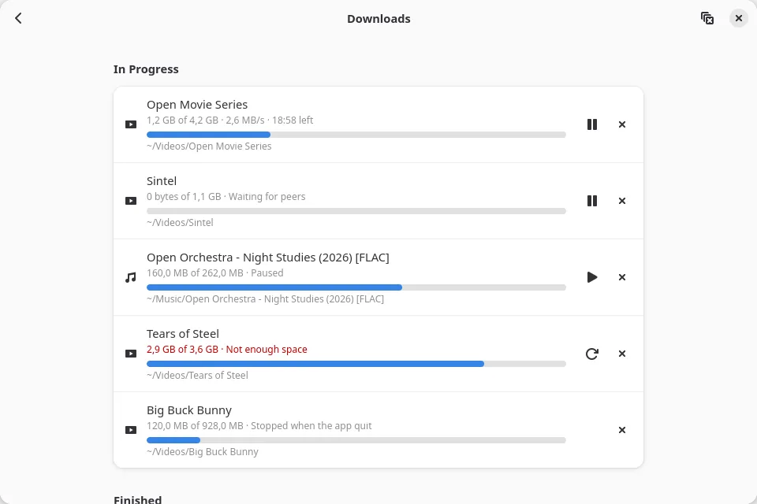Viewport: 757px width, 504px height.
Task: Click the red 'Not enough space' error text
Action: pyautogui.click(x=267, y=349)
